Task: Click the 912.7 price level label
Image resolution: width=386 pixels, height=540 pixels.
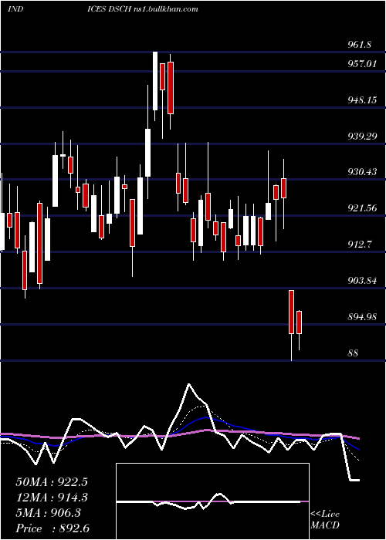Action: pos(360,245)
